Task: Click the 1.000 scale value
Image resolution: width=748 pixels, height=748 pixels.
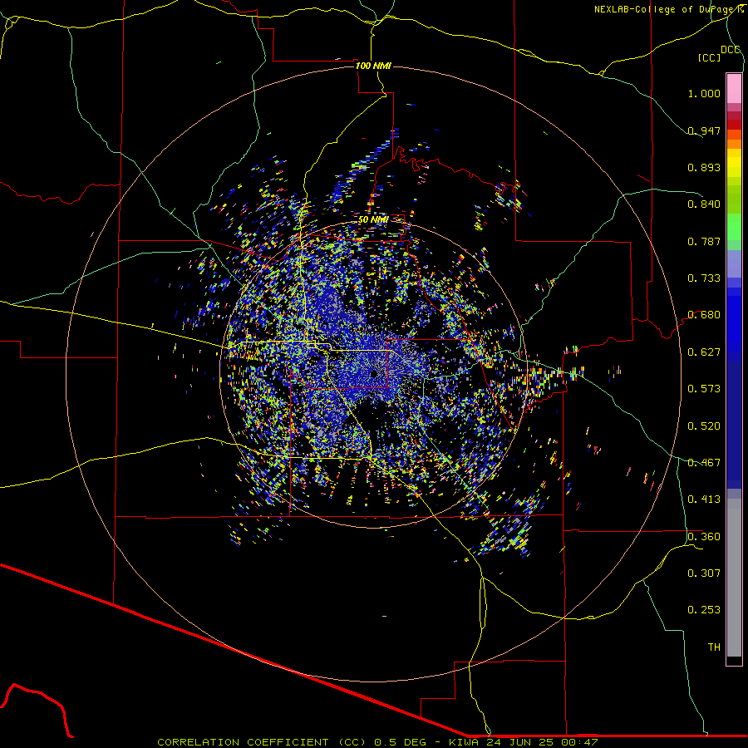Action: 704,93
